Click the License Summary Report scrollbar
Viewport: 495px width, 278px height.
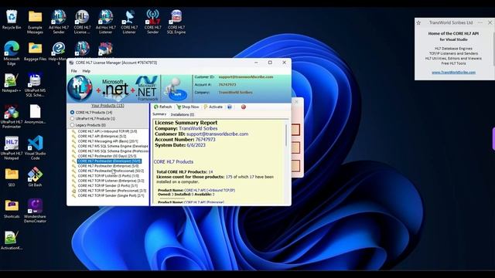[286, 135]
